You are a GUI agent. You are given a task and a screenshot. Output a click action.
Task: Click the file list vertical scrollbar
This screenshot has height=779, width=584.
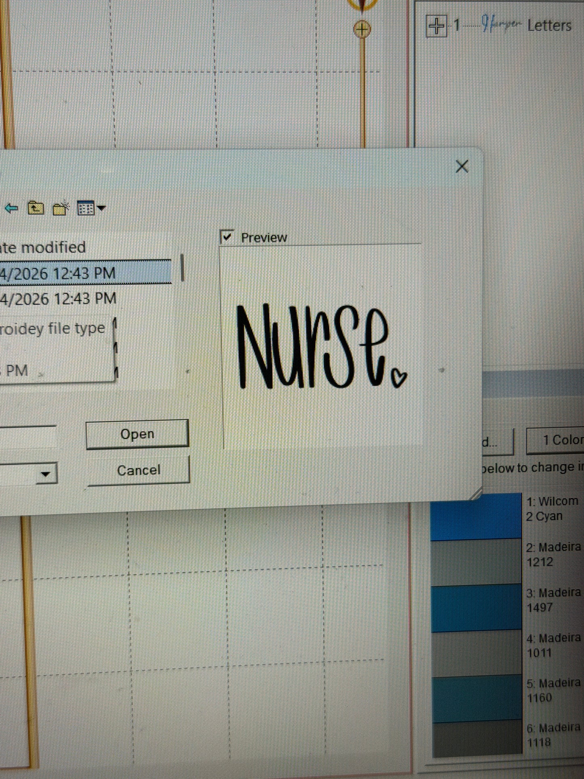pyautogui.click(x=183, y=268)
